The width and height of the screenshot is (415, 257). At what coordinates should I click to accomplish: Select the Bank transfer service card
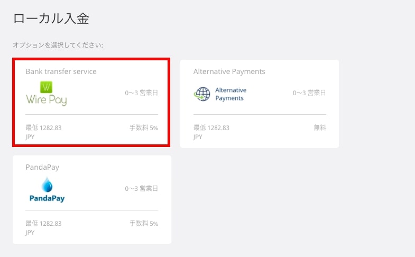point(91,103)
